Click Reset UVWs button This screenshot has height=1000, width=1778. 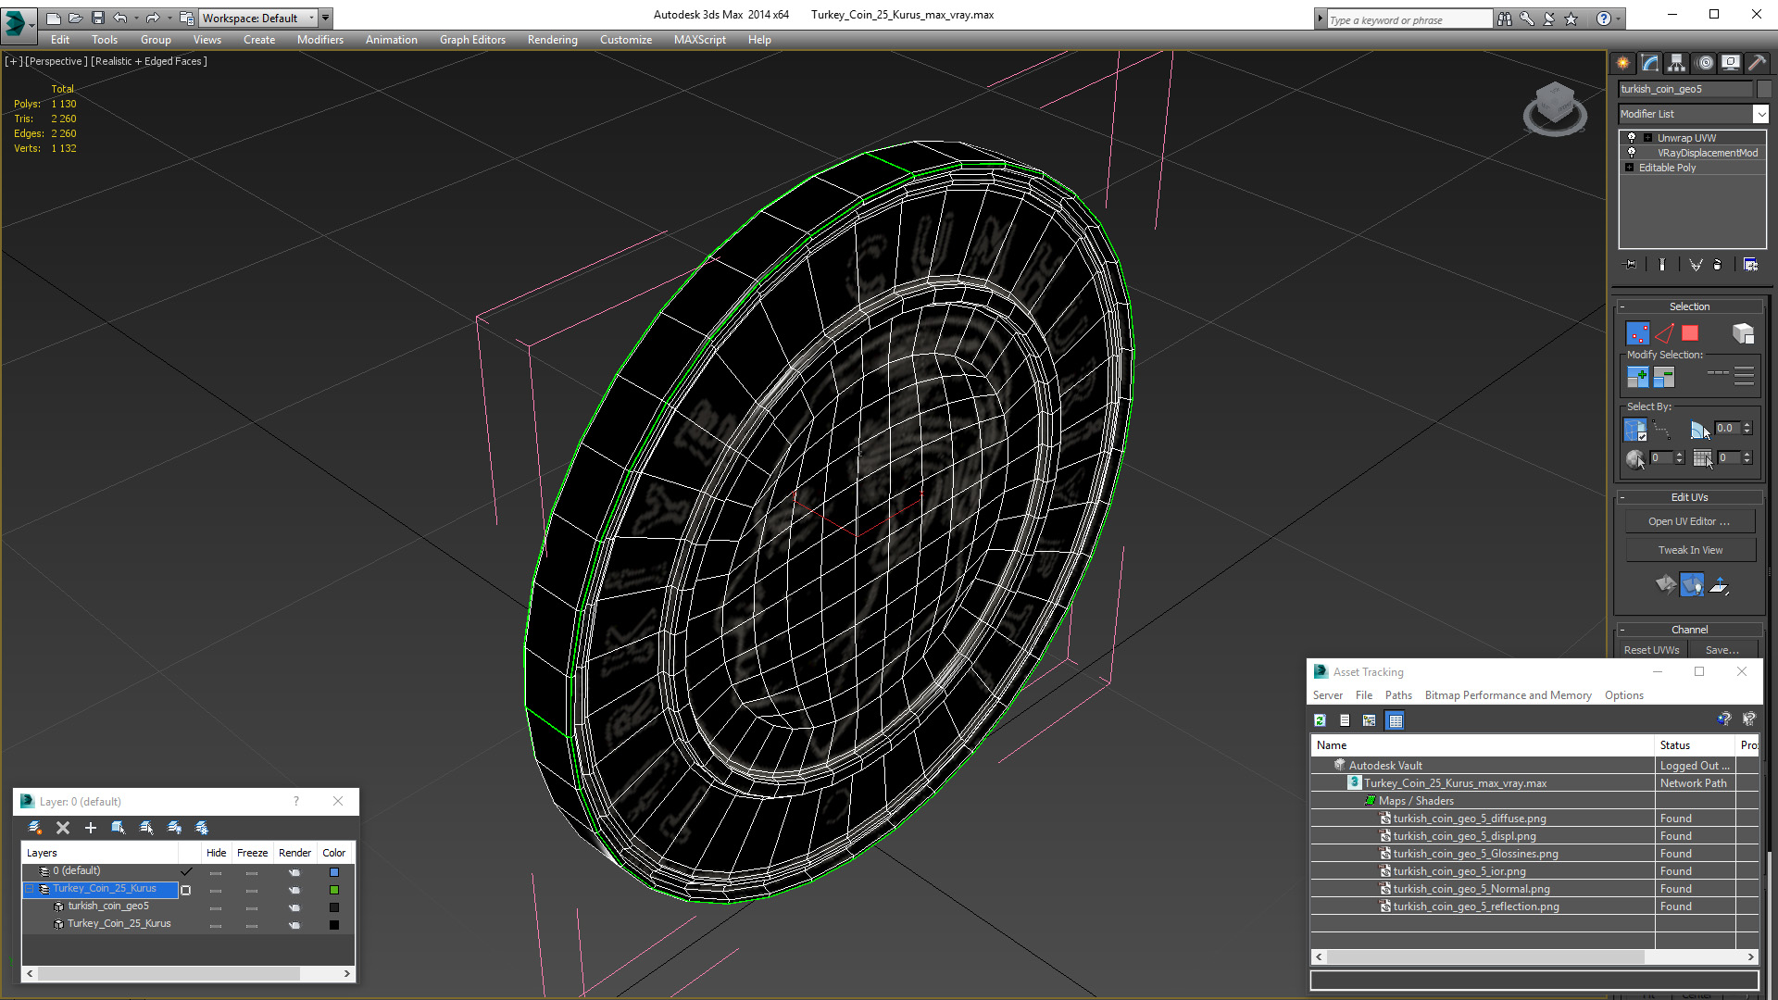tap(1651, 650)
